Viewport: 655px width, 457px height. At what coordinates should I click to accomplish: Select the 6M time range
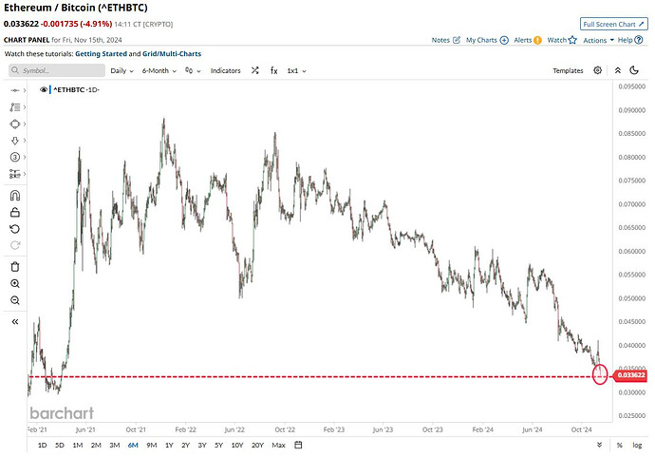click(133, 445)
